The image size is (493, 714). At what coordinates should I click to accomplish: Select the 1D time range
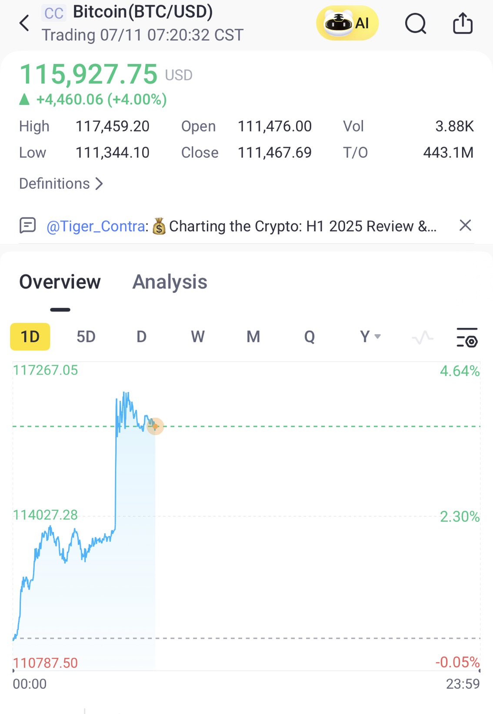[30, 337]
